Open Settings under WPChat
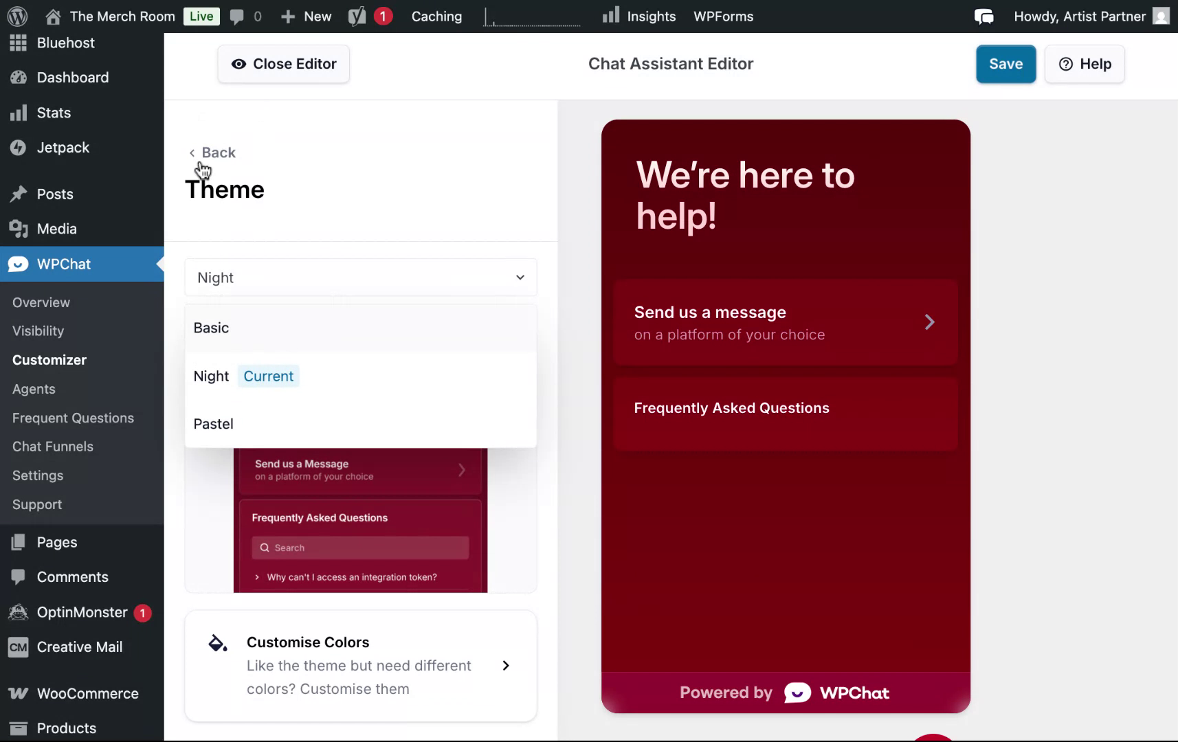This screenshot has width=1178, height=742. click(x=38, y=475)
